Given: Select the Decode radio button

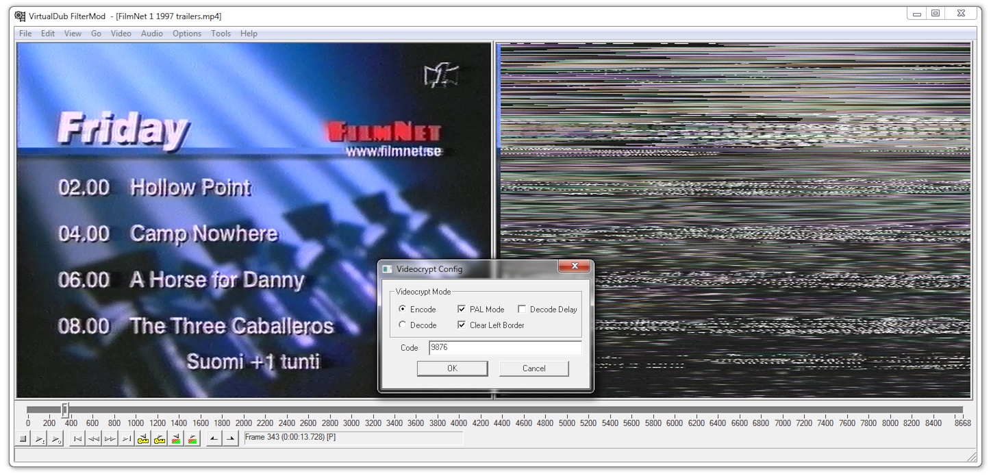Looking at the screenshot, I should [x=403, y=325].
